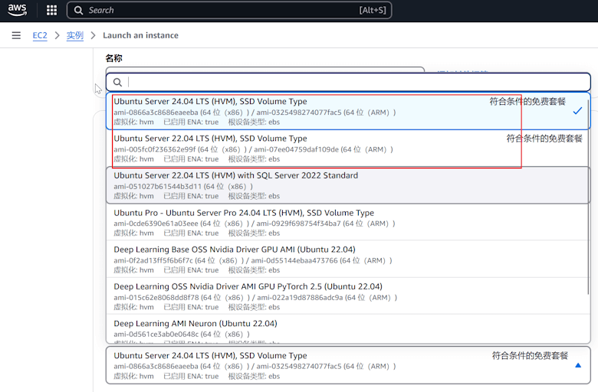598x392 pixels.
Task: Open the hamburger side navigation menu
Action: click(x=16, y=35)
